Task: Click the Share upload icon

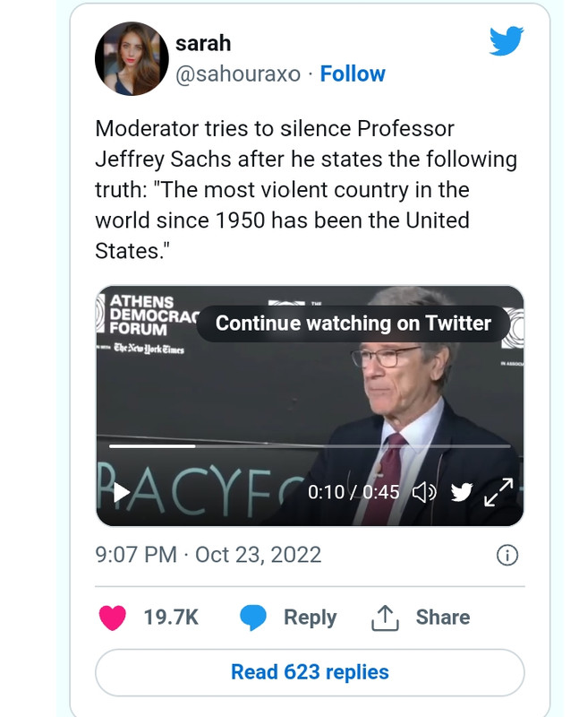Action: 383,618
